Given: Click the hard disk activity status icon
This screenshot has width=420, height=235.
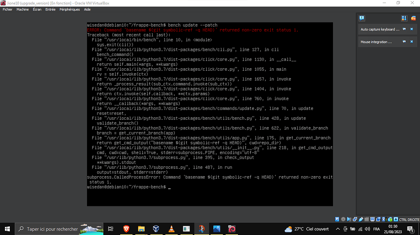Looking at the screenshot, I should coord(337,219).
